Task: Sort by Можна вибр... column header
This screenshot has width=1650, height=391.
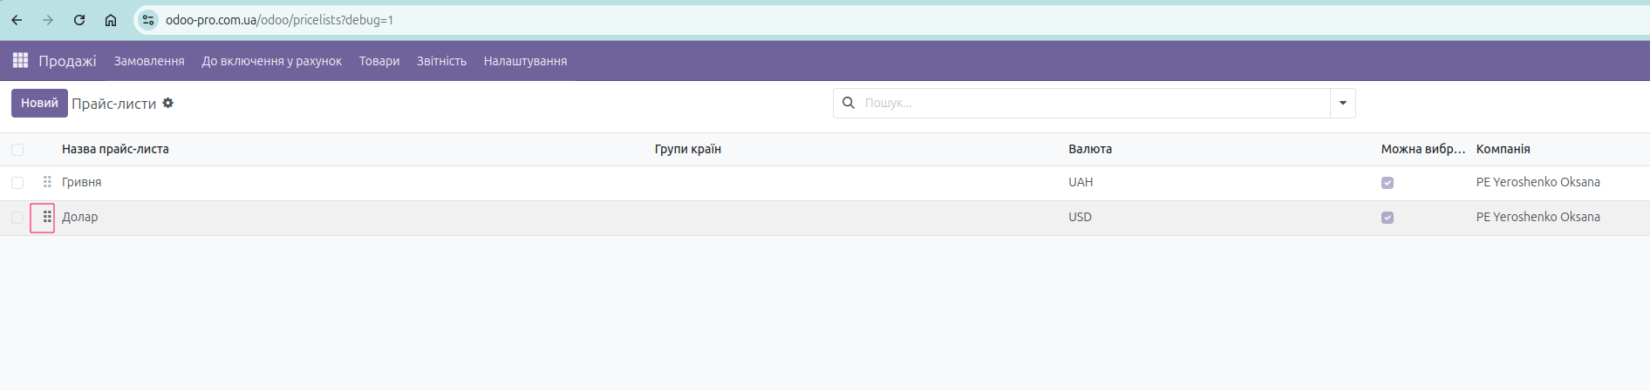Action: [1423, 149]
